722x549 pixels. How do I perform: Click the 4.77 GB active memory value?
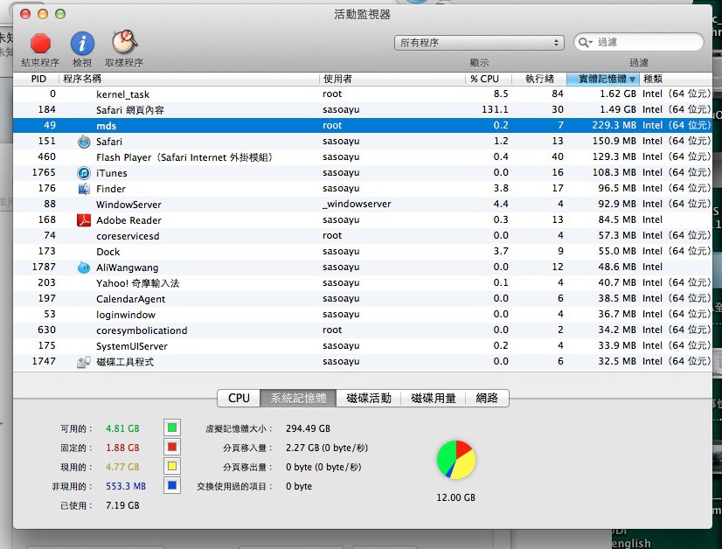(122, 467)
